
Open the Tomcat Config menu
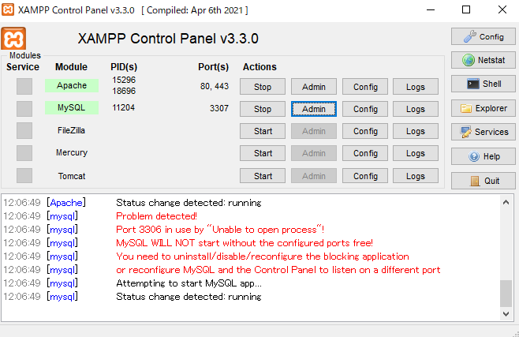point(365,176)
